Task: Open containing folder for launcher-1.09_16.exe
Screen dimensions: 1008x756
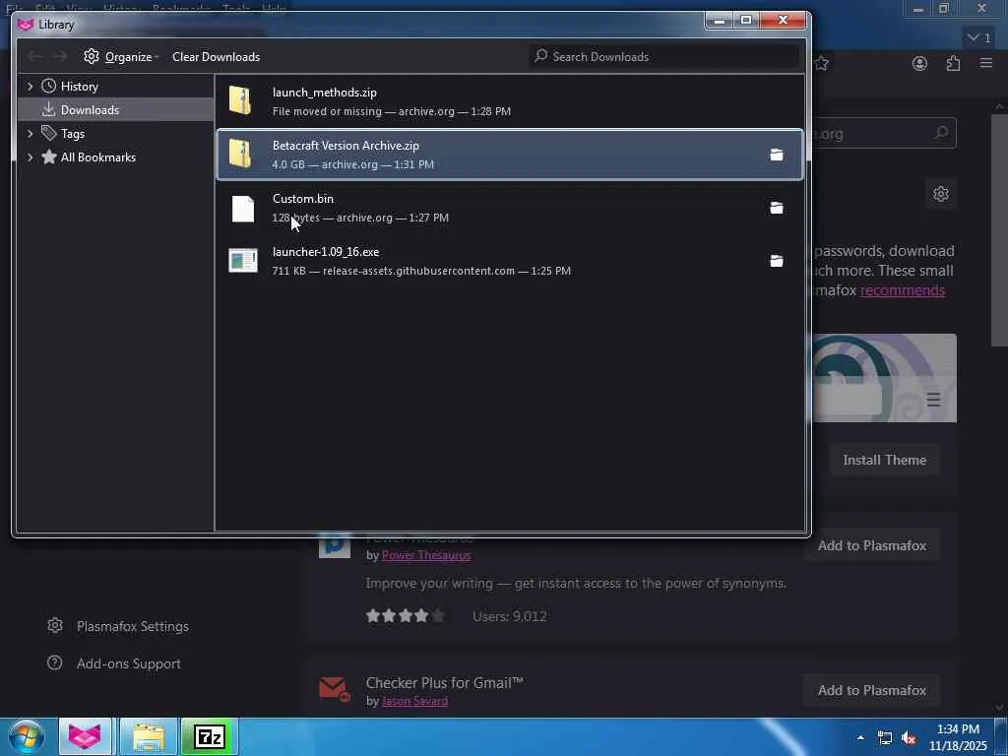Action: 777,261
